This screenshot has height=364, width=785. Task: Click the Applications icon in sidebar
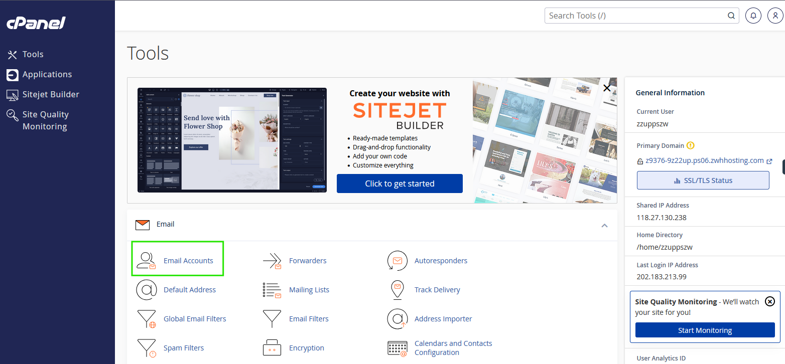coord(13,75)
